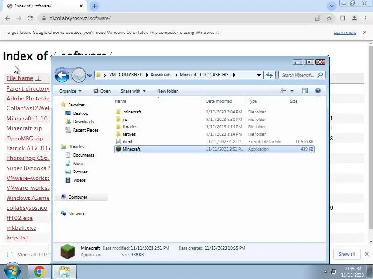The image size is (373, 279).
Task: Click the Windows Explorer taskbar icon
Action: coord(65,272)
